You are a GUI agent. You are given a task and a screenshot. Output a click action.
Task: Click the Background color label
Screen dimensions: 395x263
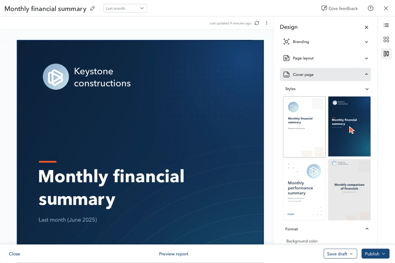(x=302, y=241)
